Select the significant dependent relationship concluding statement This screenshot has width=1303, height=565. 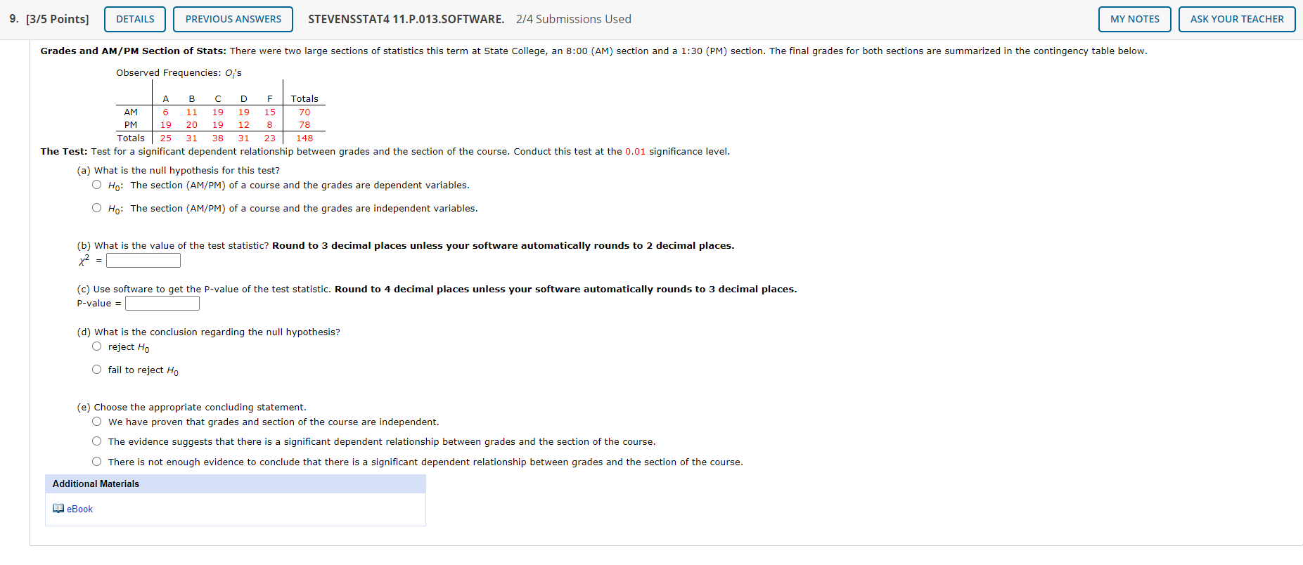(96, 441)
